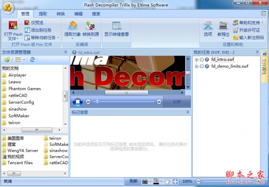Screen dimensions: 269x187
Task: Click 升级许可证 button
Action: (246, 30)
